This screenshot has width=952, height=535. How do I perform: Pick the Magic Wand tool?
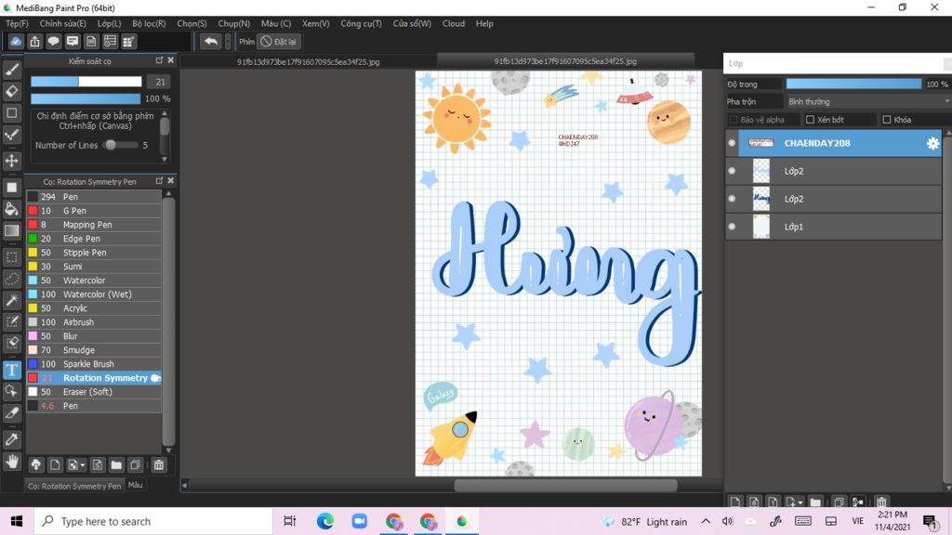11,300
